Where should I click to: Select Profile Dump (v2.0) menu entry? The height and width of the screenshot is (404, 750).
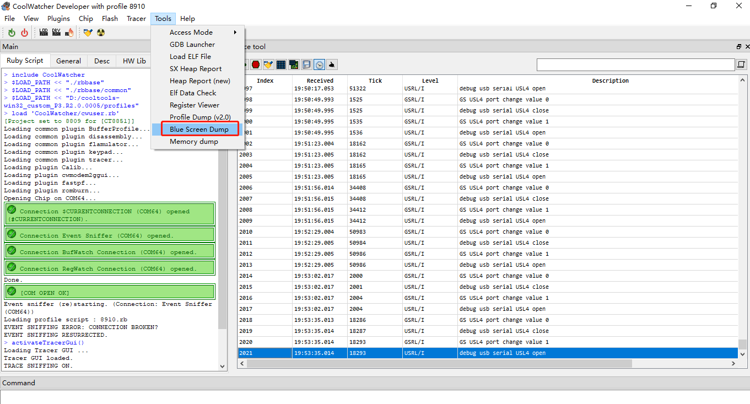click(198, 117)
